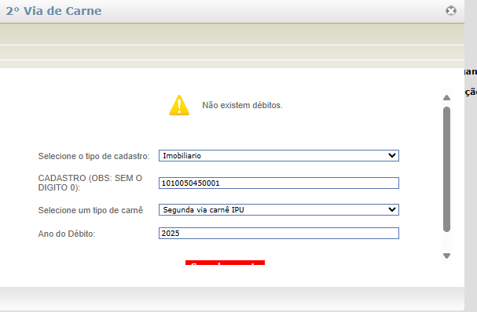The image size is (477, 312).
Task: Click the Ano do Débito field
Action: tap(279, 233)
